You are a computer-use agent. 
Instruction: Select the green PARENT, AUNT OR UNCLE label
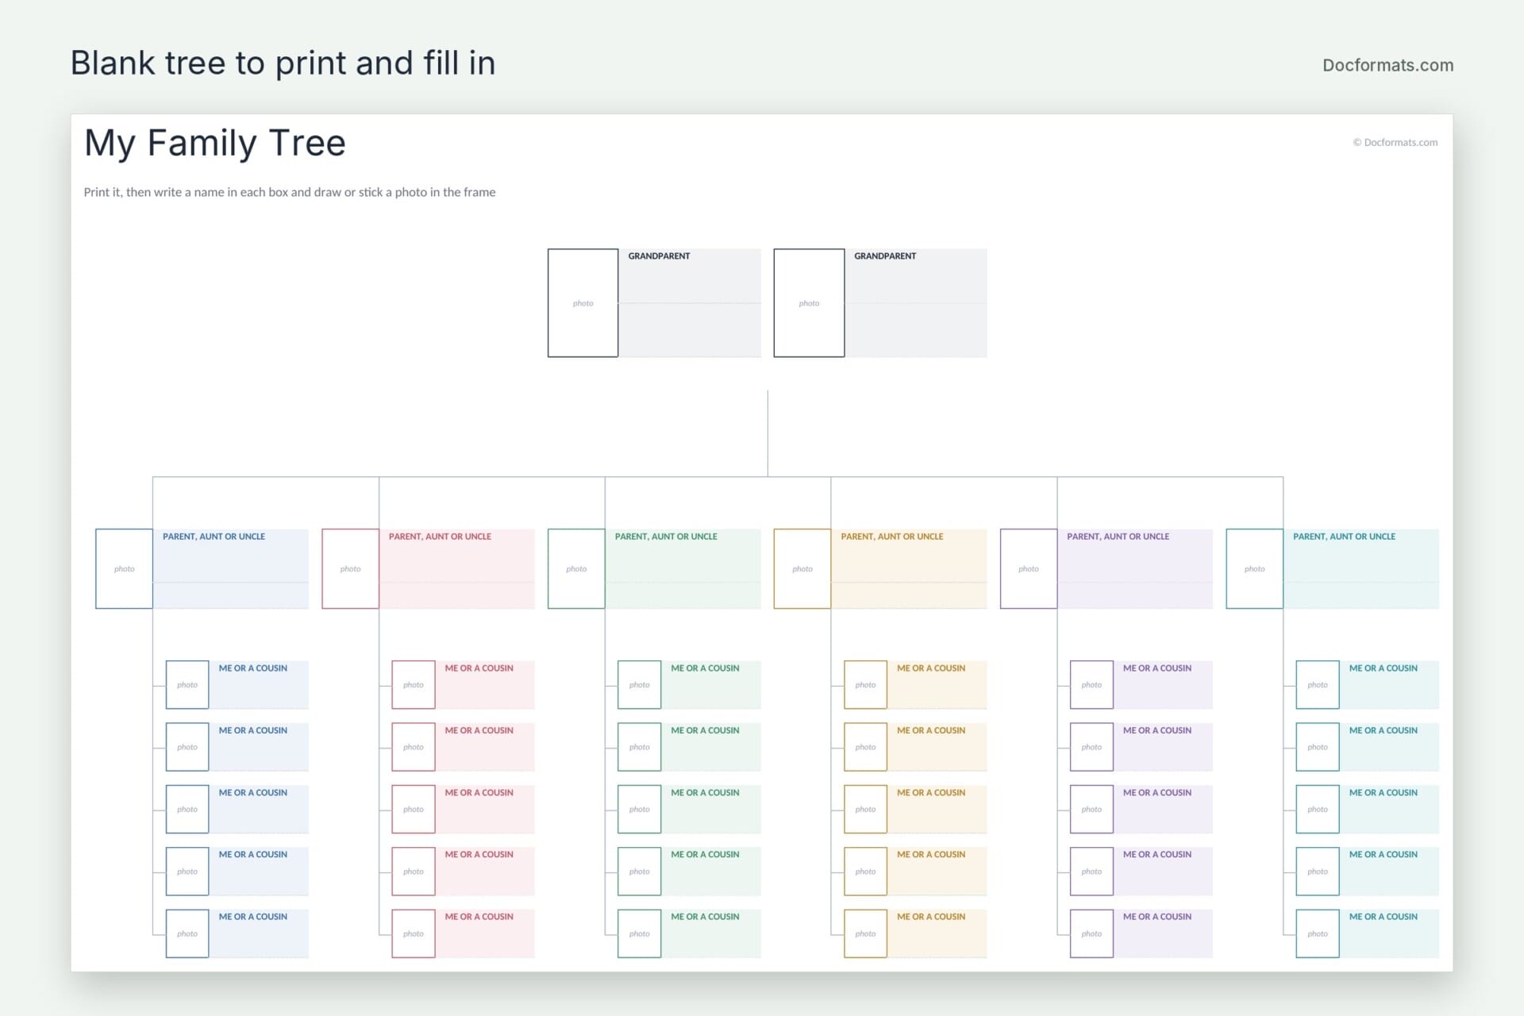666,537
